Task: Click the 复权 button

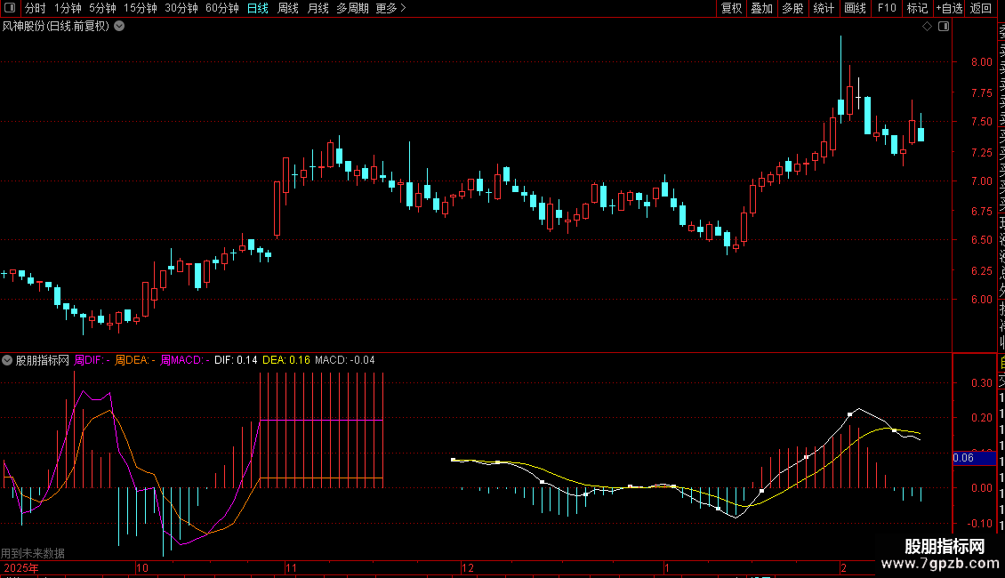Action: click(x=731, y=8)
